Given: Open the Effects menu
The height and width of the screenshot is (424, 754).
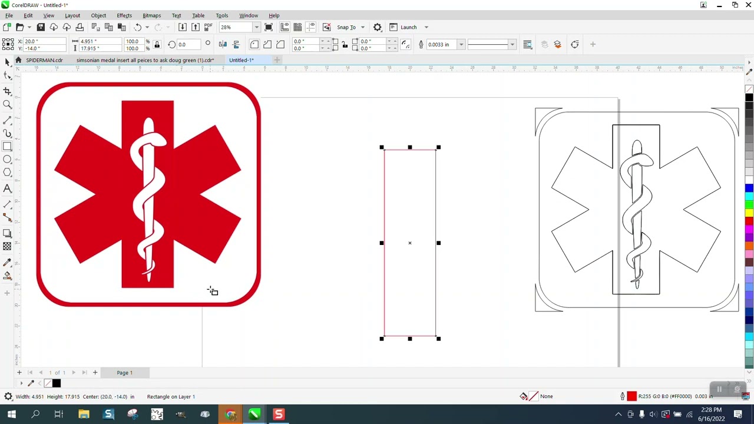Looking at the screenshot, I should click(x=124, y=15).
